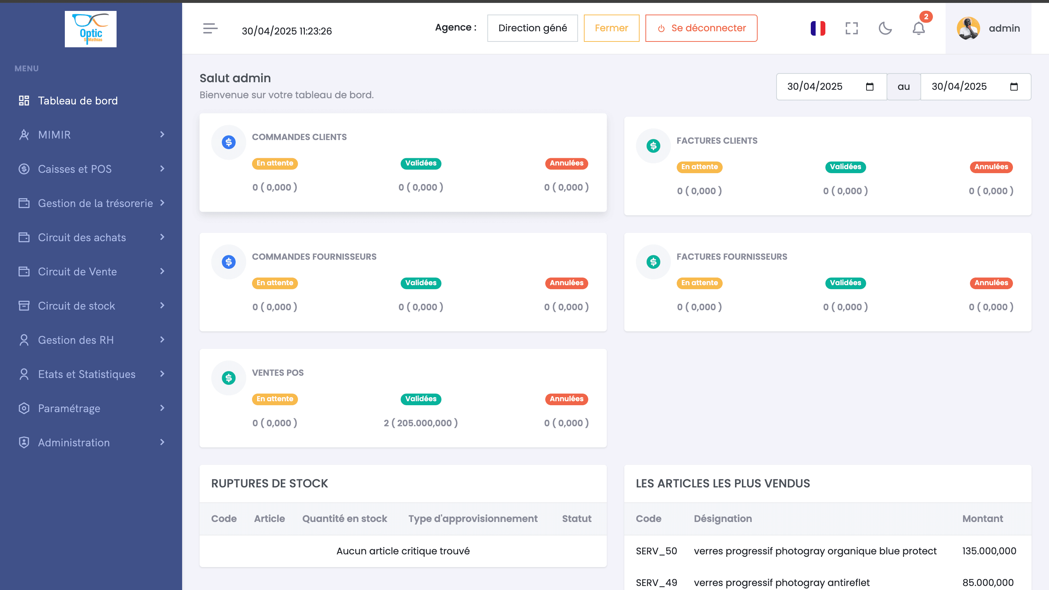The width and height of the screenshot is (1049, 590).
Task: Expand the Gestion des RH chevron
Action: click(x=162, y=339)
